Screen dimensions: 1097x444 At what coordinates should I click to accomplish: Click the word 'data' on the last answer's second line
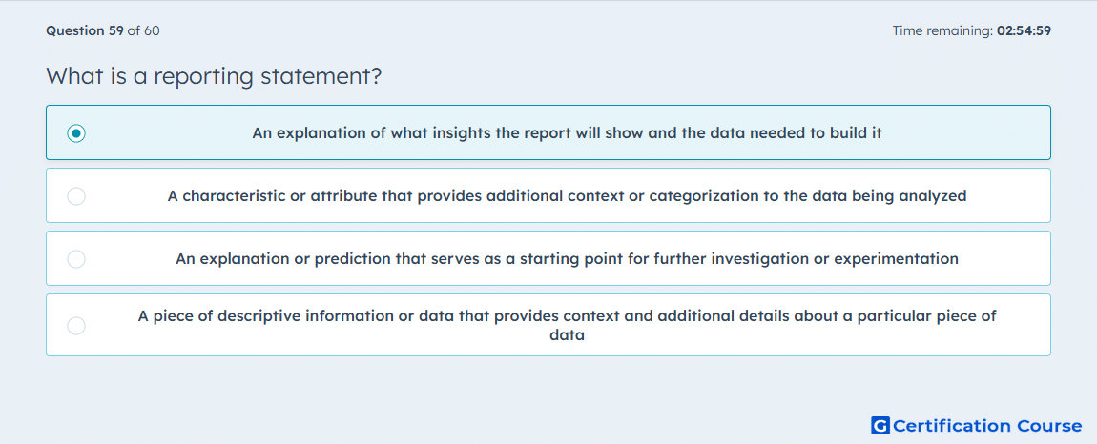click(x=567, y=335)
